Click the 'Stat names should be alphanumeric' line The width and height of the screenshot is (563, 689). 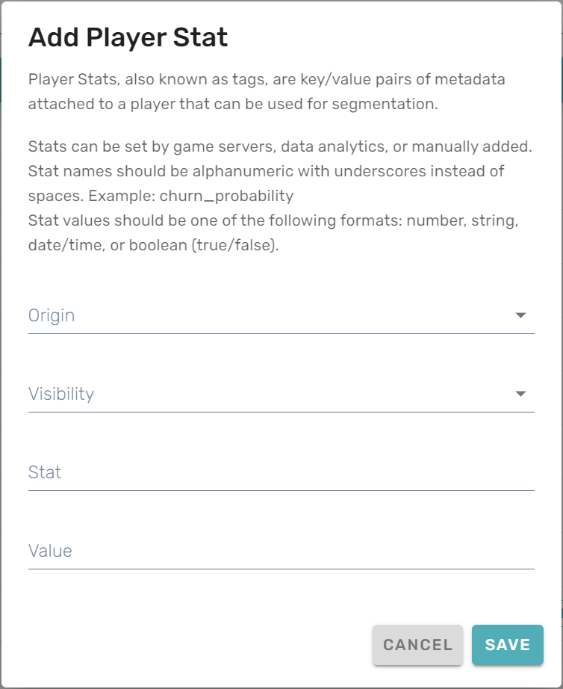[x=266, y=171]
